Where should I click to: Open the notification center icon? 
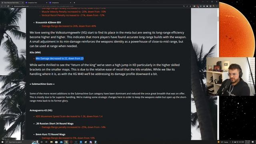(x=253, y=142)
